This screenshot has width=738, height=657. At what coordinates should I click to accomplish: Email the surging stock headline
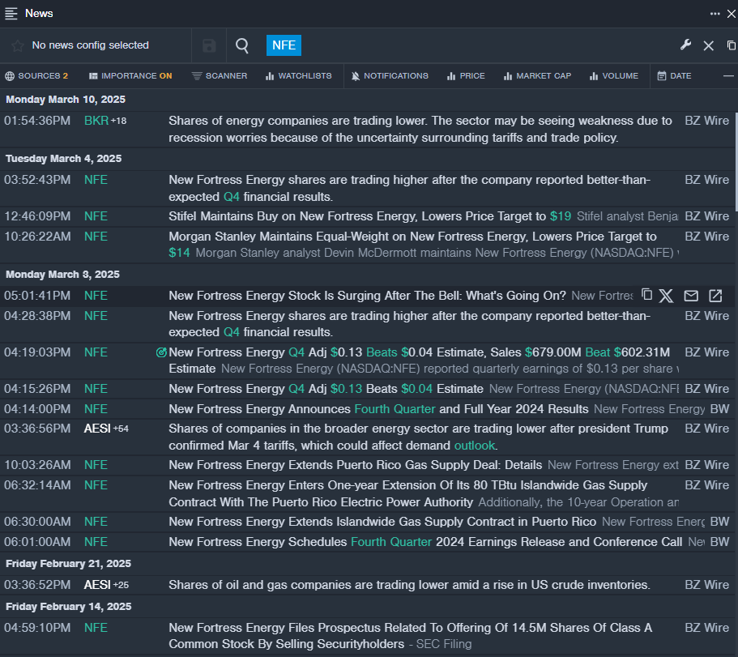691,296
